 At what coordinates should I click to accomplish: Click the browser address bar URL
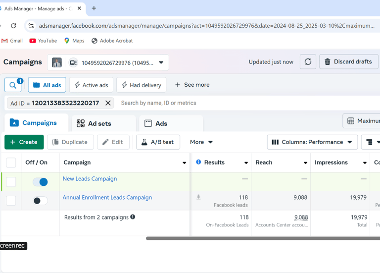coord(206,26)
